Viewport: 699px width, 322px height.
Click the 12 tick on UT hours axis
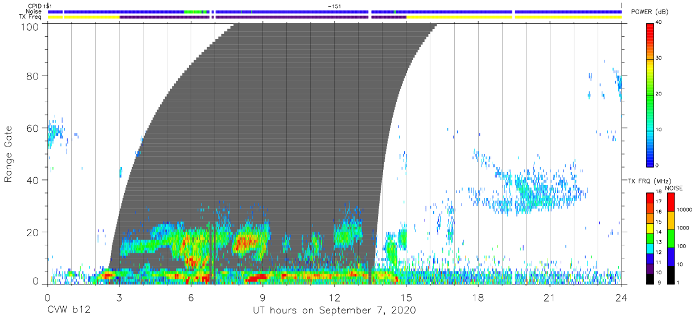[x=334, y=298]
